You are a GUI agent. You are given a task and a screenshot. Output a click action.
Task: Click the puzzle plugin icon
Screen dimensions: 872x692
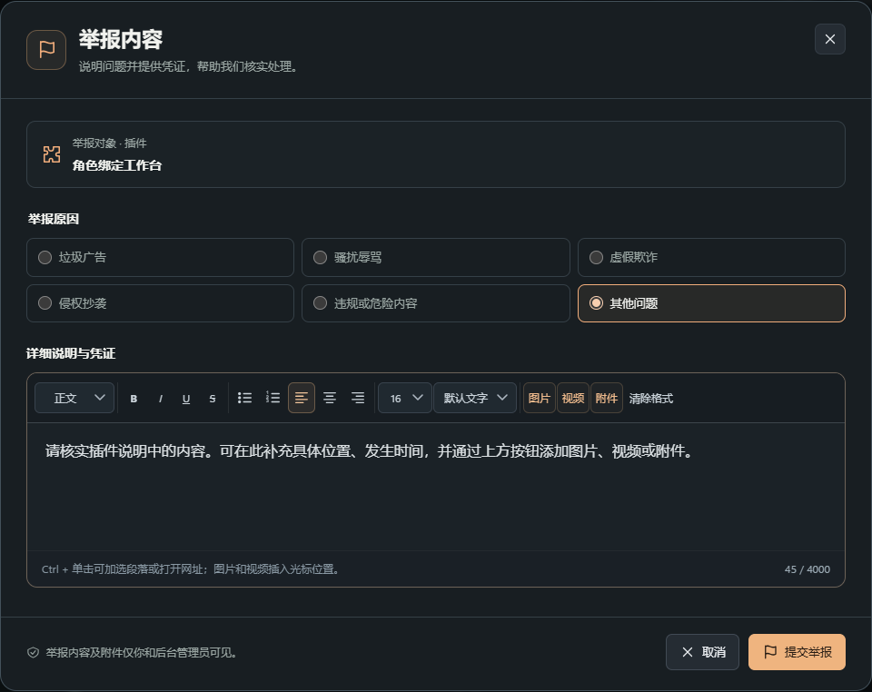point(52,154)
